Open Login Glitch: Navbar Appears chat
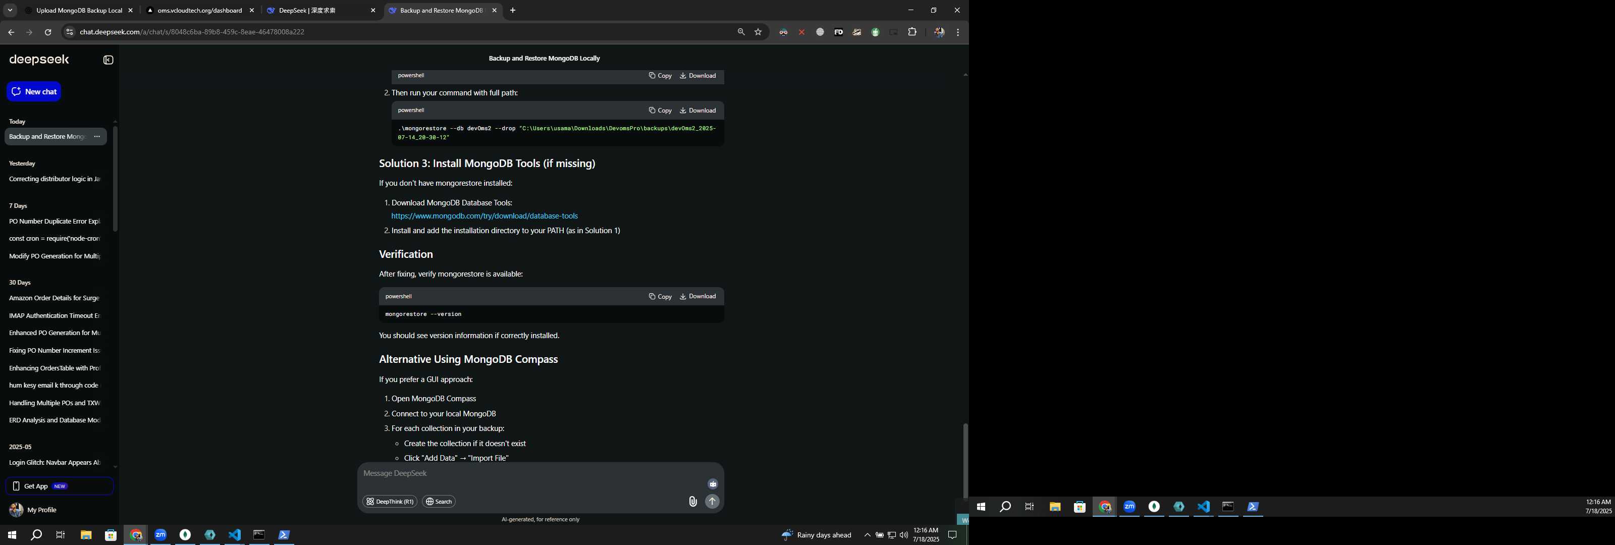This screenshot has width=1615, height=545. click(55, 463)
